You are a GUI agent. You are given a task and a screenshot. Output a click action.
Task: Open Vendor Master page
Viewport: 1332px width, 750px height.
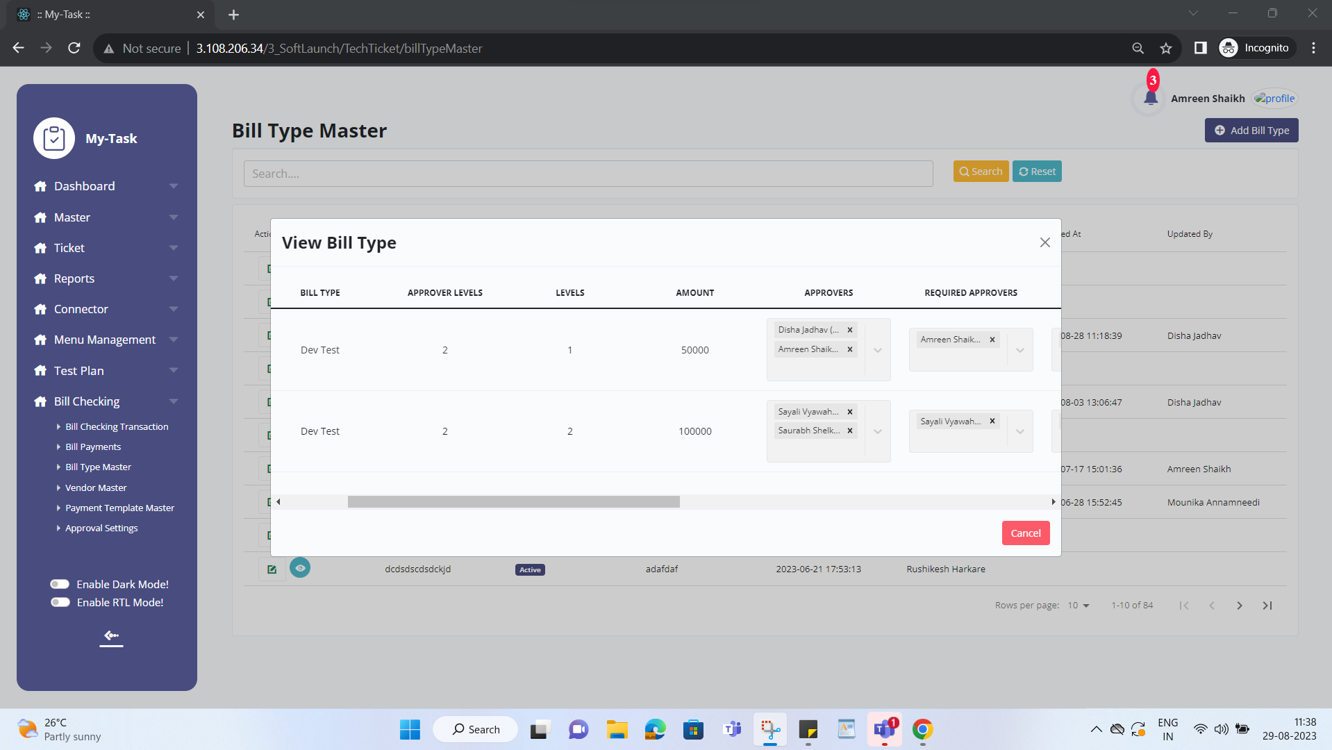pos(96,488)
